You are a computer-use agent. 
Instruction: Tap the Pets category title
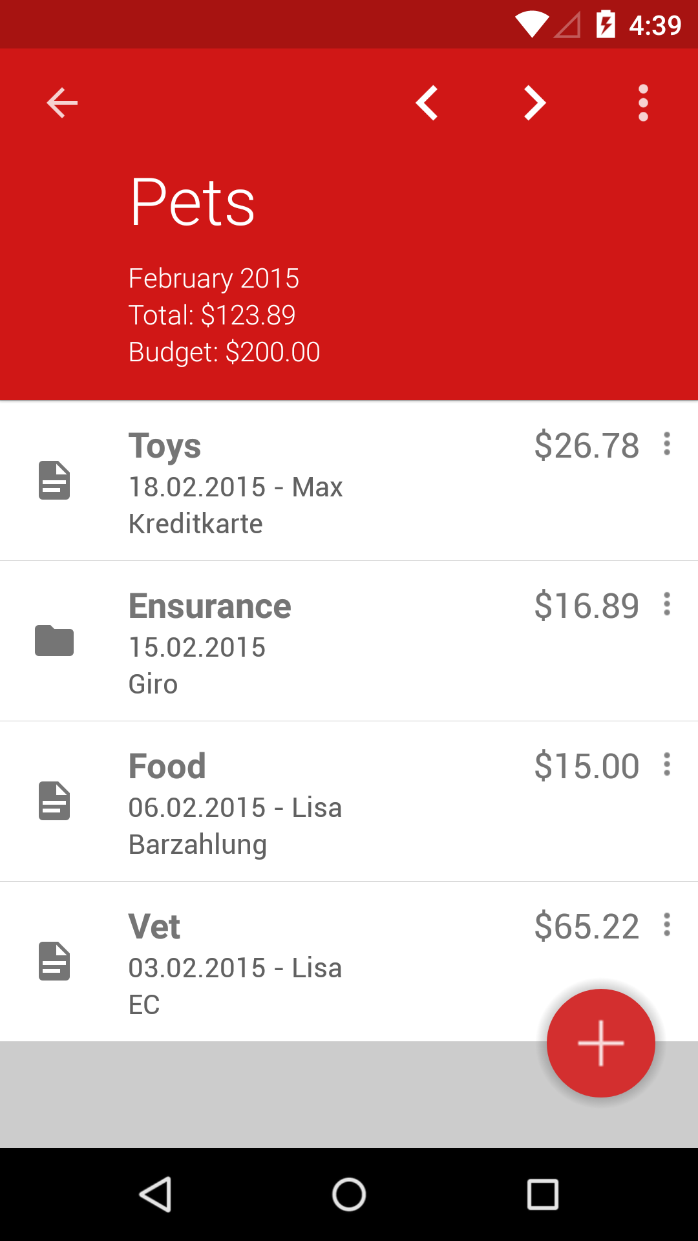193,202
